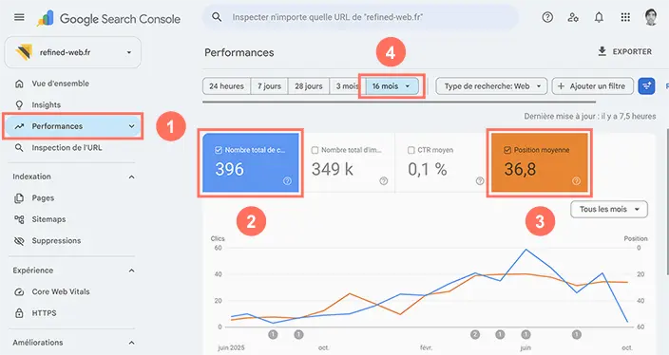Click the refined-web.fr property logo
Image resolution: width=669 pixels, height=355 pixels.
pos(24,52)
